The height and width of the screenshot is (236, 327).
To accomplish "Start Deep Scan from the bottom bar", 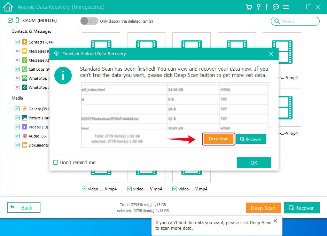I will point(263,208).
